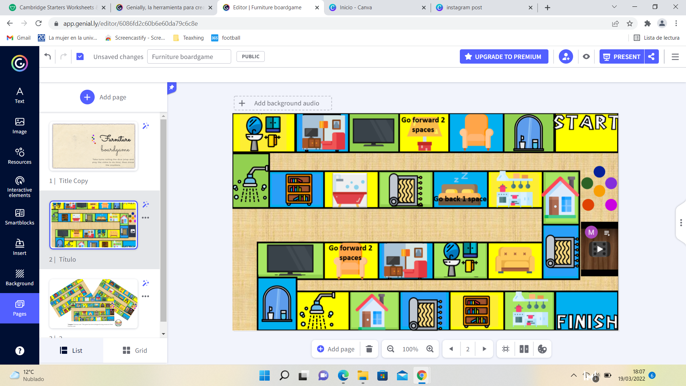Toggle the preview eye icon

tap(586, 56)
